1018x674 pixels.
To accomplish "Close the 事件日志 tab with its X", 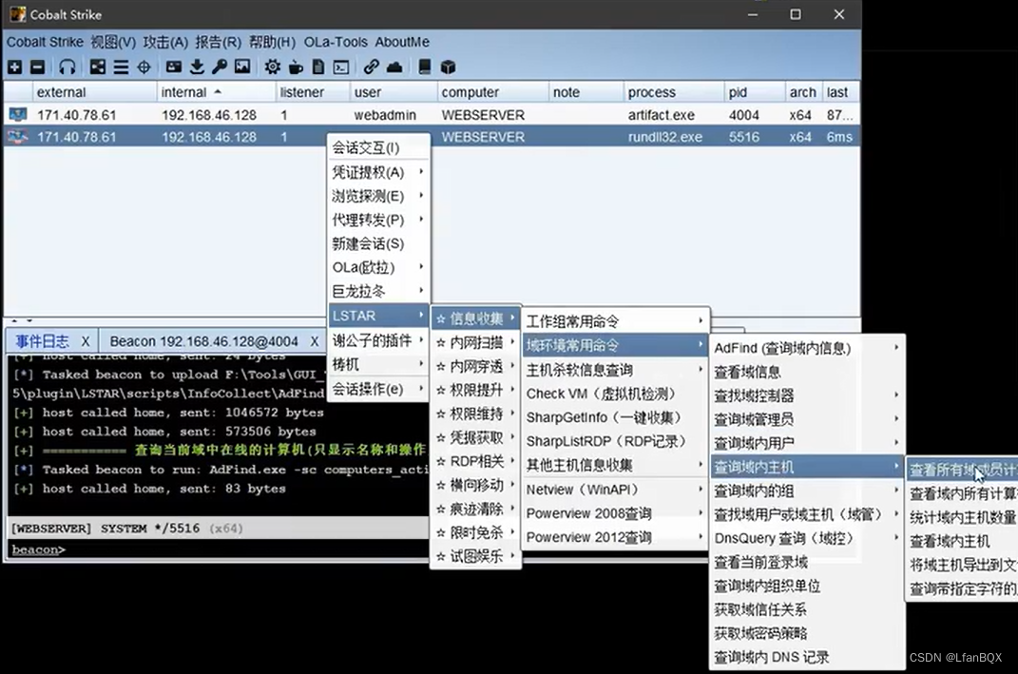I will (x=85, y=341).
